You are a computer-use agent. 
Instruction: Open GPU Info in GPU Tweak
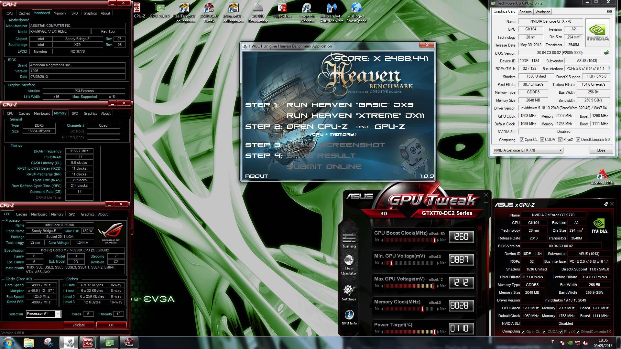349,317
